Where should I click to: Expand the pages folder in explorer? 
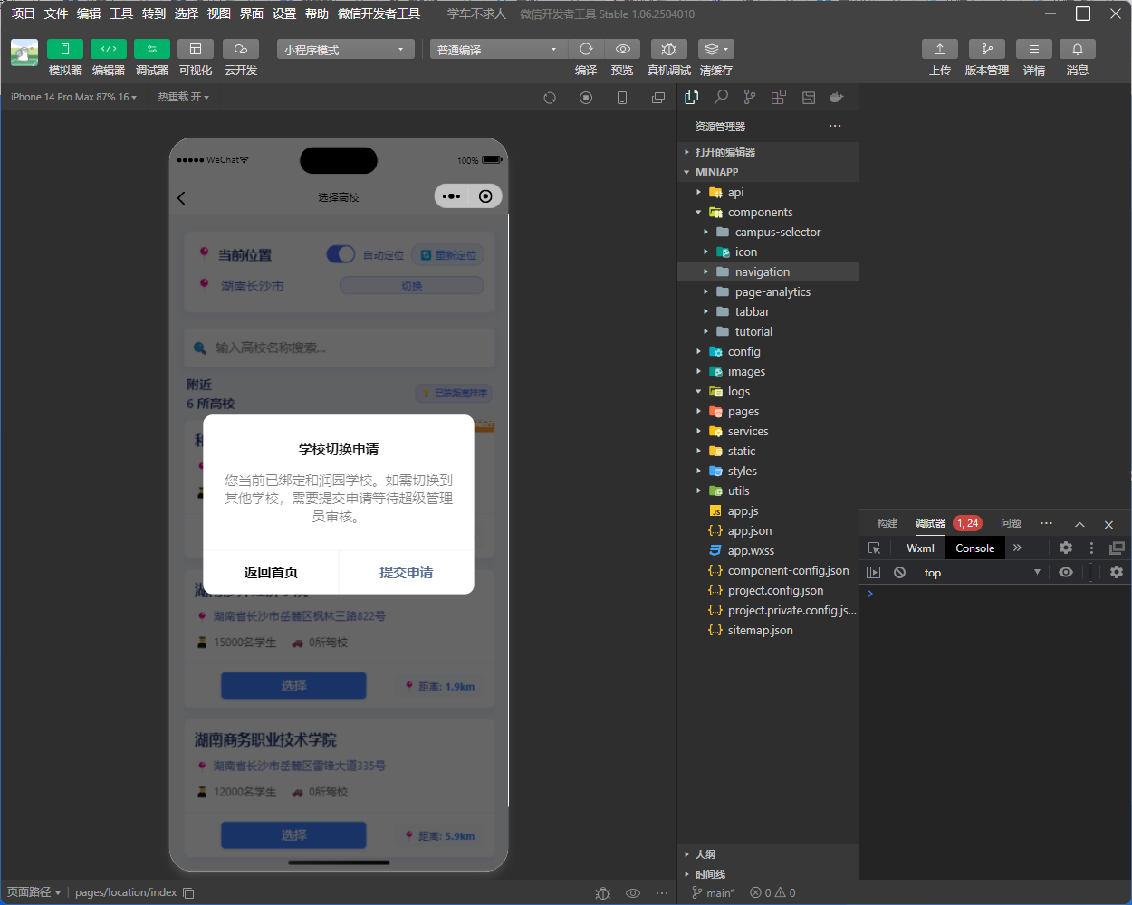743,412
